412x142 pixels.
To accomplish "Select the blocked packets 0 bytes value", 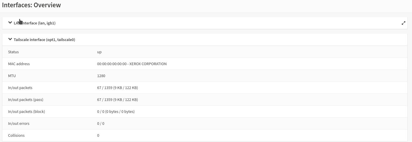I will pos(116,111).
